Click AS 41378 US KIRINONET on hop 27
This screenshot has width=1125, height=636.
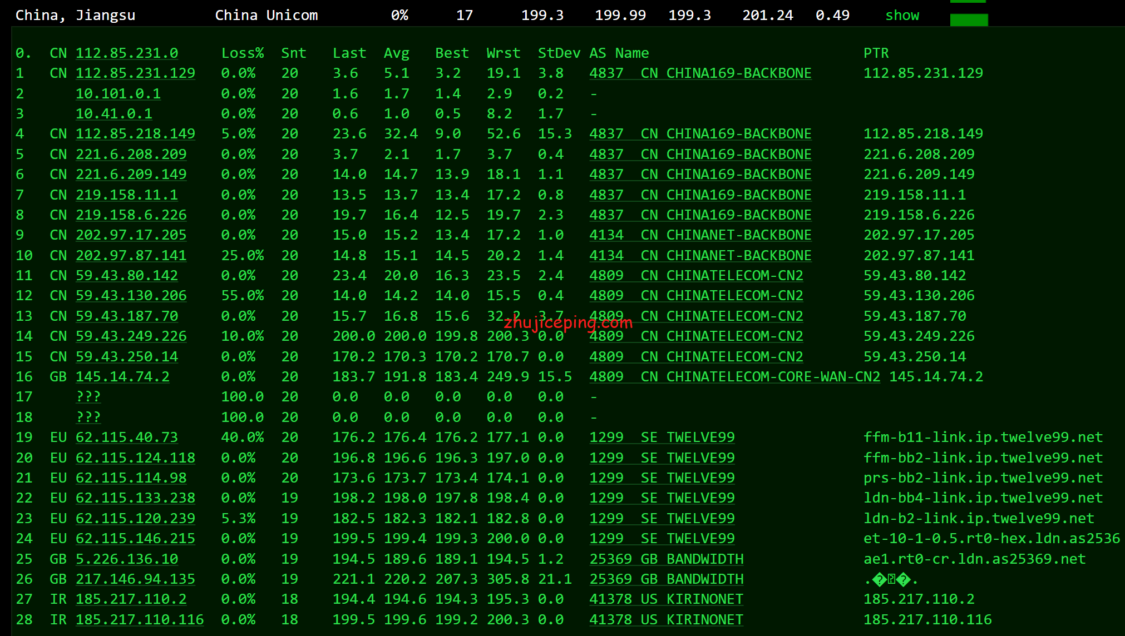point(666,599)
